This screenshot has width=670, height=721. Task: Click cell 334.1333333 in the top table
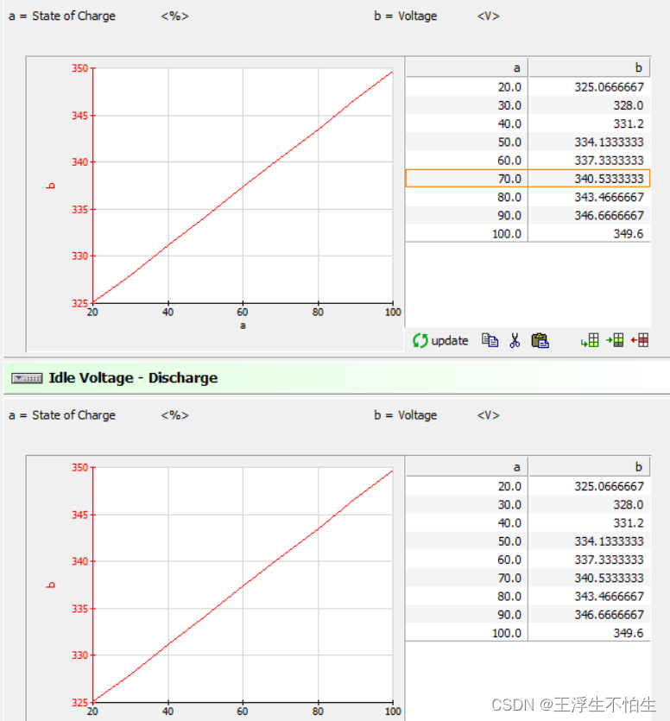point(589,142)
